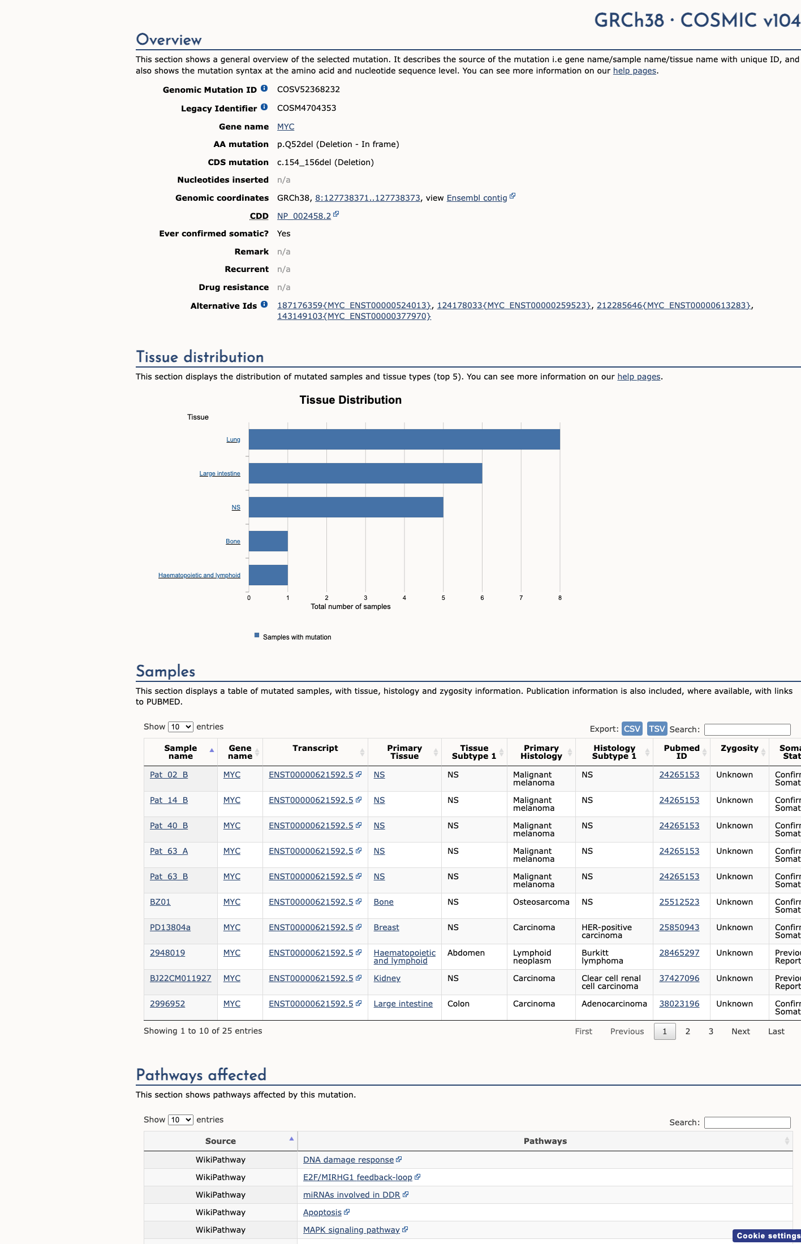Open Pubmed ID 25512523 link

point(679,902)
